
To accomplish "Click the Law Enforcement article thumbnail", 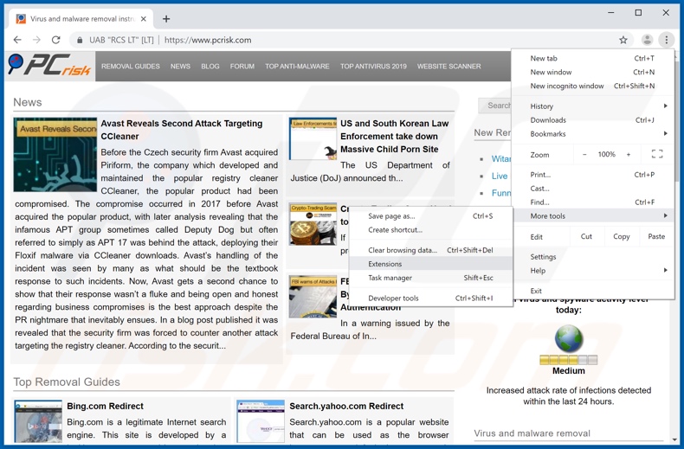I will [313, 138].
